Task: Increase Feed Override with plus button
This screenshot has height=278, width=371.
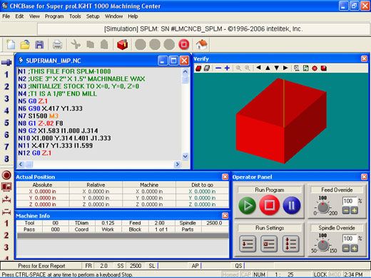Action: pyautogui.click(x=354, y=210)
